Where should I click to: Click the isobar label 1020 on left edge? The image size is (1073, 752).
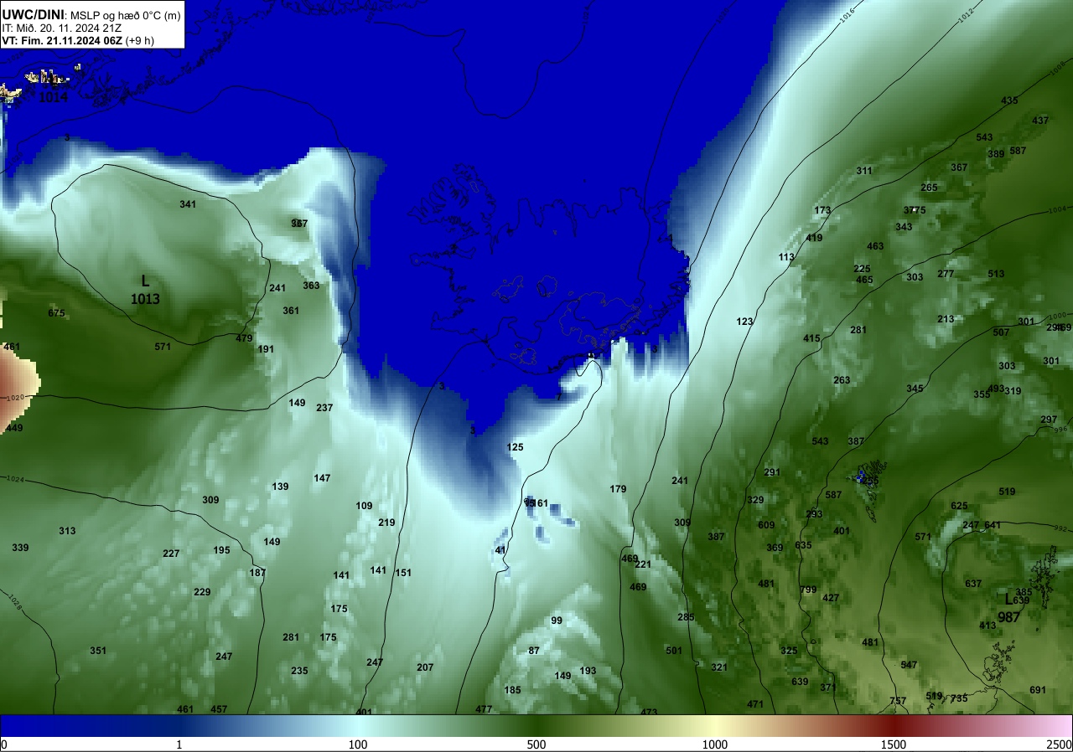pyautogui.click(x=14, y=399)
